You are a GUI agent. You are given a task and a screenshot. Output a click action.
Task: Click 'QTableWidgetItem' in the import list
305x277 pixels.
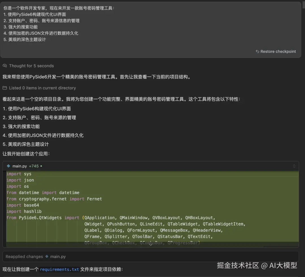pyautogui.click(x=223, y=224)
